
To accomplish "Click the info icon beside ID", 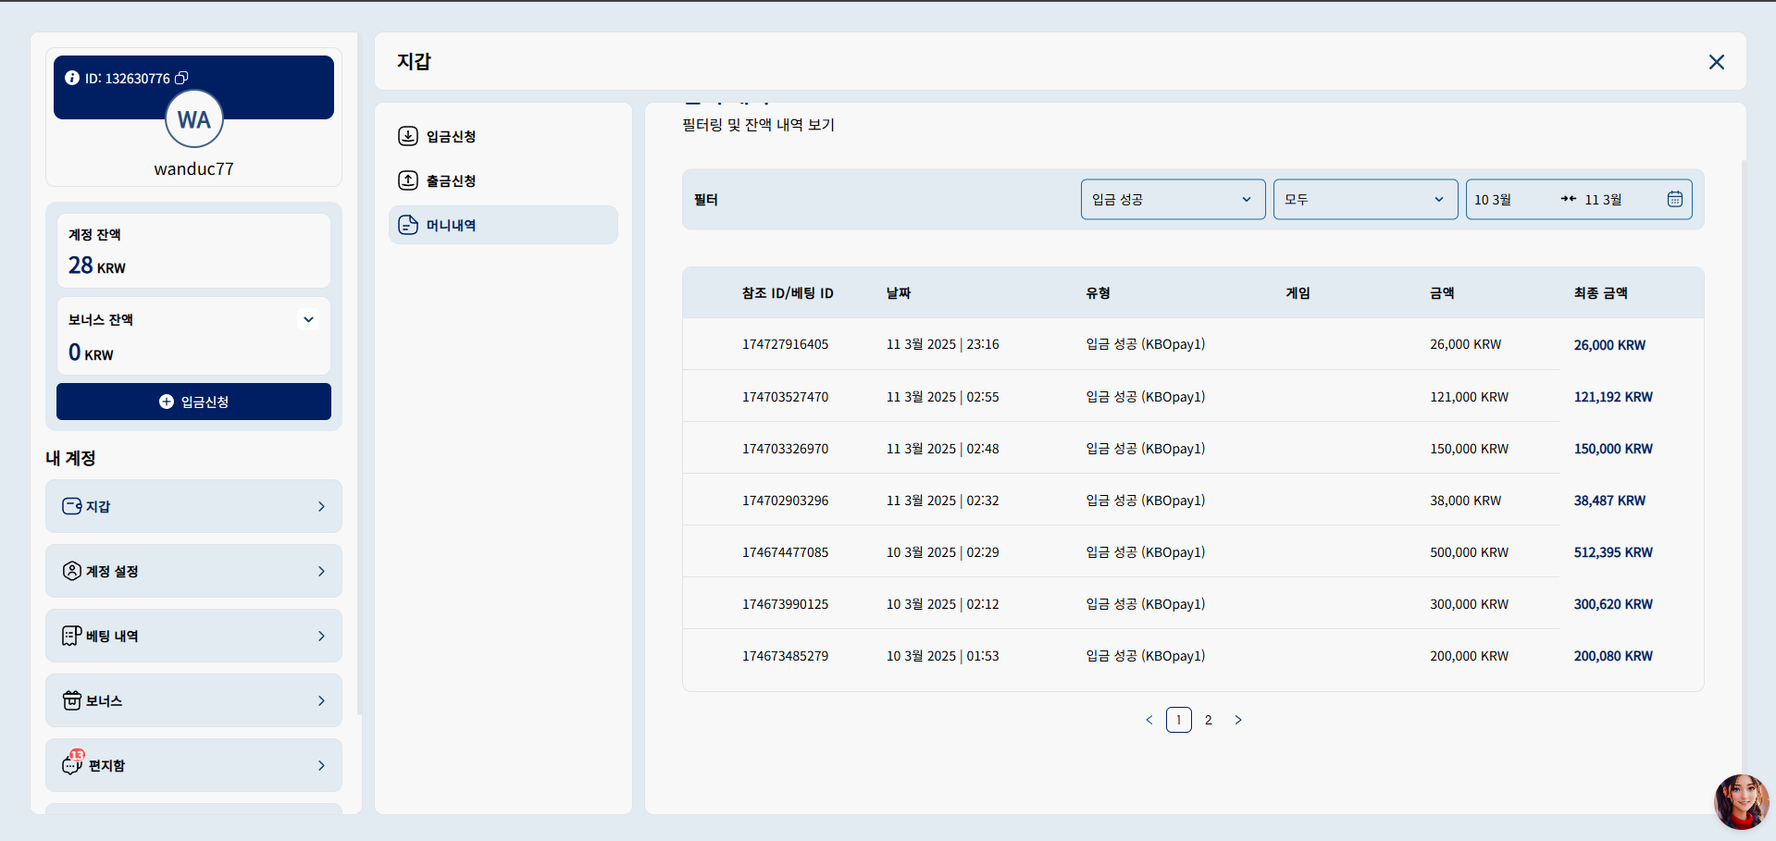I will click(72, 78).
